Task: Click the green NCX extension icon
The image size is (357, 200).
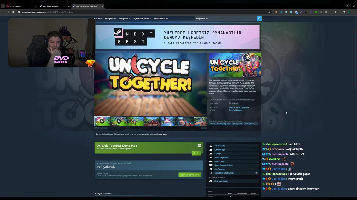Action: 316,12
